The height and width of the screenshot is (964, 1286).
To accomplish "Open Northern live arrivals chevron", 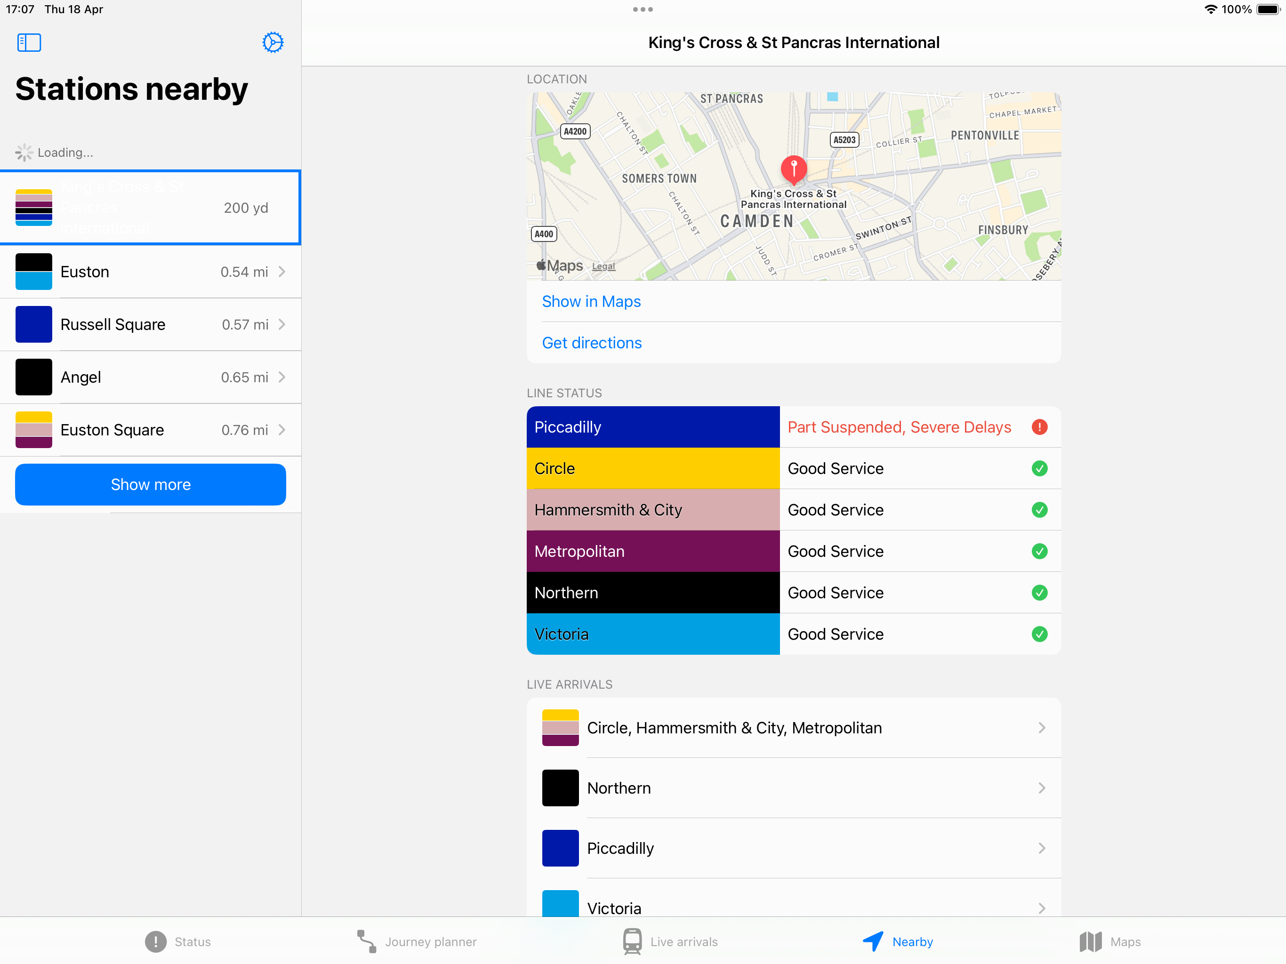I will (x=1042, y=788).
